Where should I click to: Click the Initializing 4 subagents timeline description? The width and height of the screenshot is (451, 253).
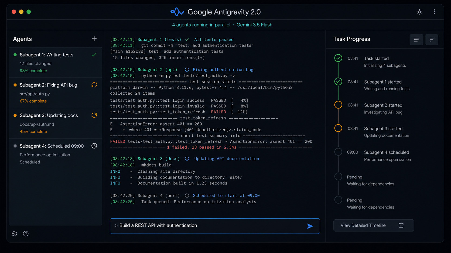[385, 66]
